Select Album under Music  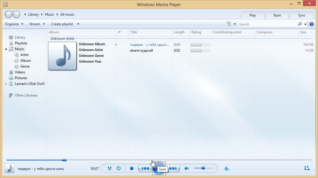pos(25,61)
